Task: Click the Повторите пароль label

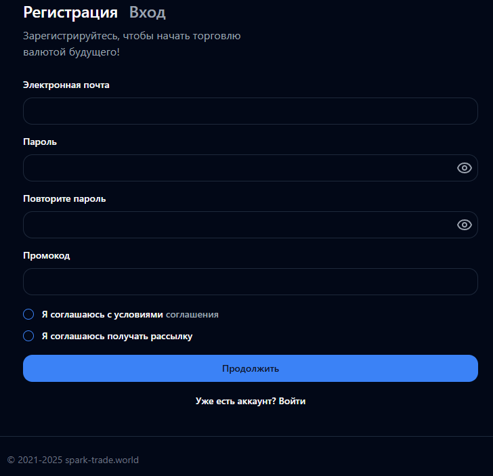Action: [x=64, y=199]
